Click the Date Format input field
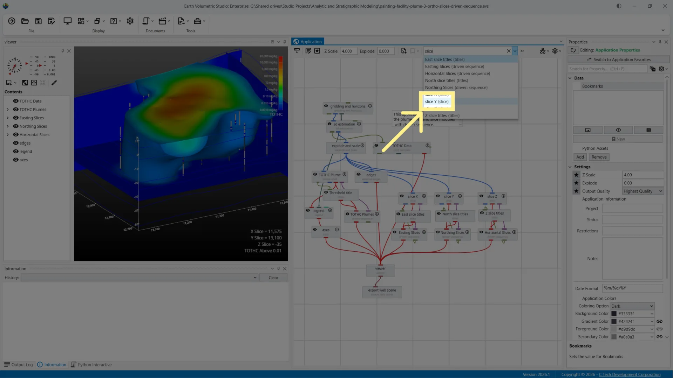The width and height of the screenshot is (673, 378). click(x=632, y=288)
